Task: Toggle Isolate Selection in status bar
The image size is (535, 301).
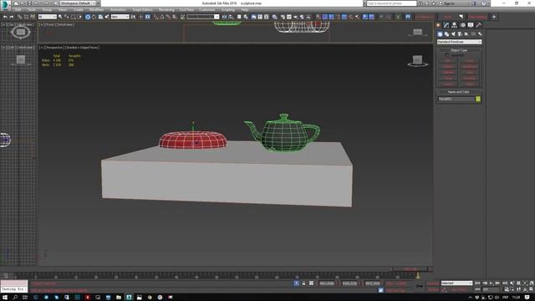Action: pyautogui.click(x=297, y=283)
